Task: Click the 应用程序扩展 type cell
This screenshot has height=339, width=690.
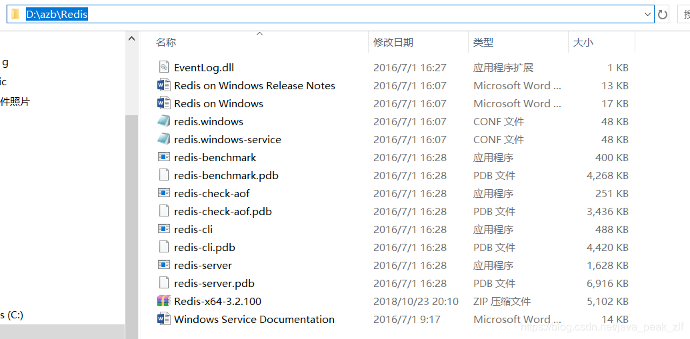Action: [x=503, y=67]
